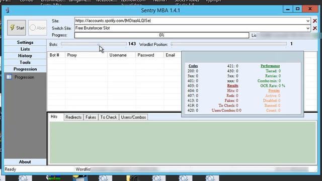The image size is (322, 181).
Task: Click the Email column header
Action: click(172, 55)
